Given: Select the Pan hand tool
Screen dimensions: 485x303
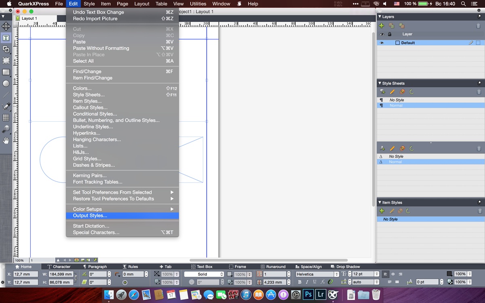Looking at the screenshot, I should tap(6, 141).
